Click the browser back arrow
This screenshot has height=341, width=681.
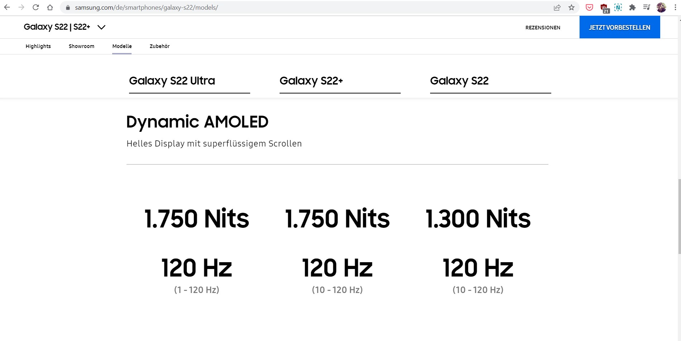[x=7, y=7]
